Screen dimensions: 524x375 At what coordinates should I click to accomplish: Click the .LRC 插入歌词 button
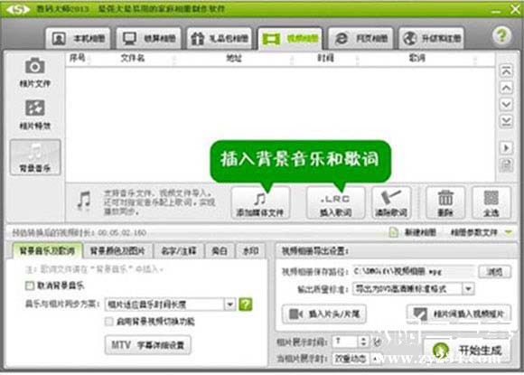tap(335, 203)
